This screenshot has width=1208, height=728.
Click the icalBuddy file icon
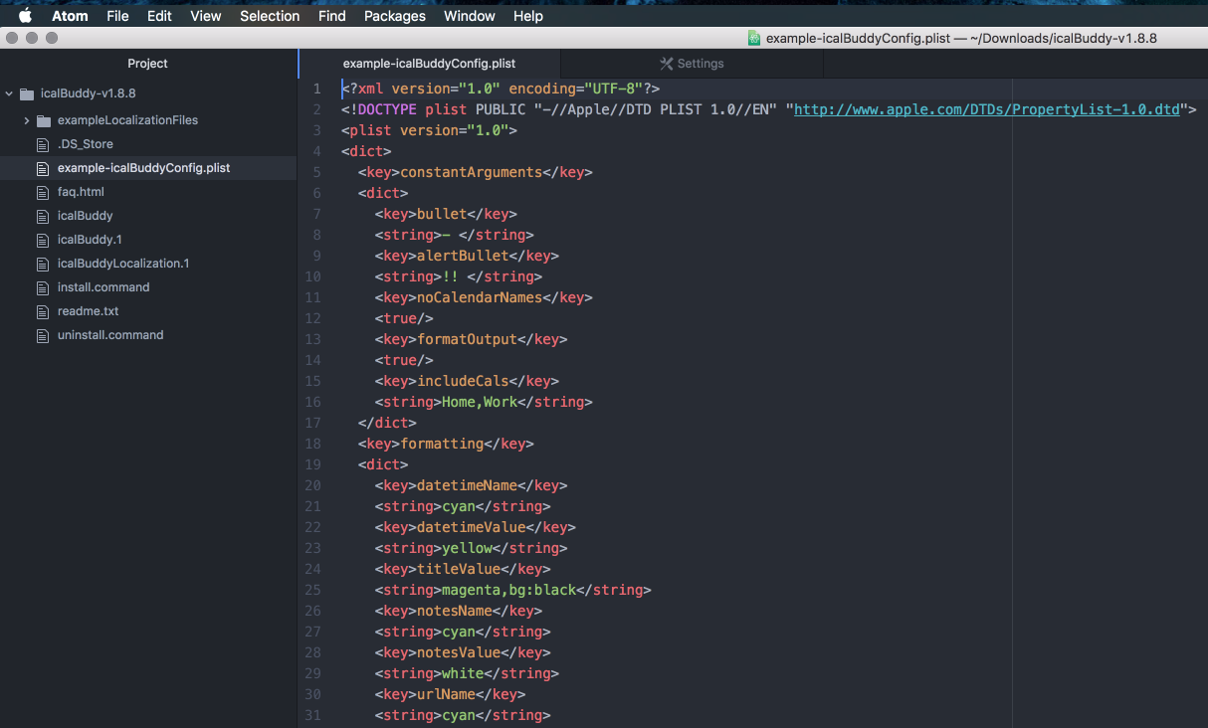[x=43, y=216]
